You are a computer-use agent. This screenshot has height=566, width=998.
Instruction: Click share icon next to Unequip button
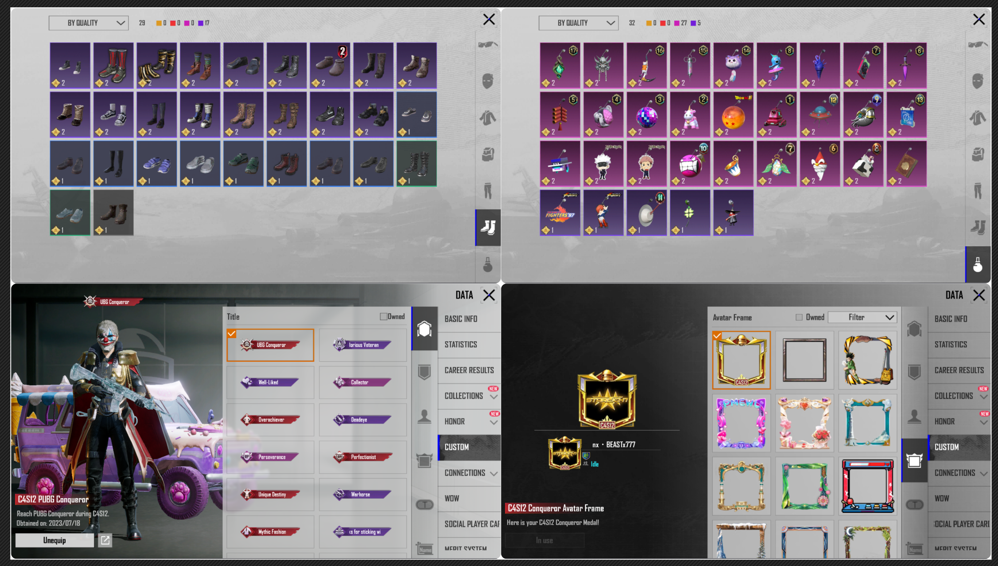point(105,541)
